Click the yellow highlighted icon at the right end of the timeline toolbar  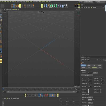click(x=58, y=95)
